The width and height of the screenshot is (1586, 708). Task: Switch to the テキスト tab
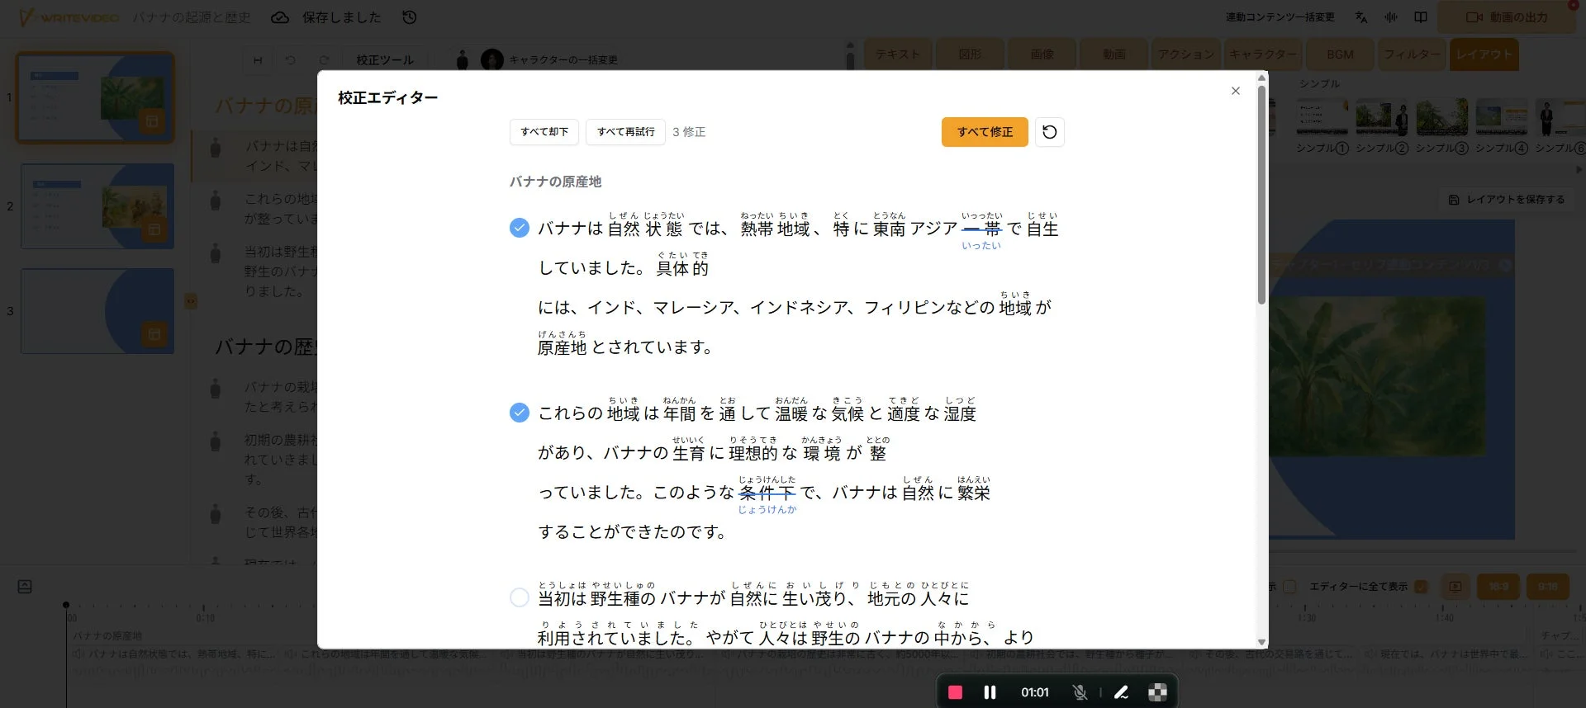click(898, 54)
